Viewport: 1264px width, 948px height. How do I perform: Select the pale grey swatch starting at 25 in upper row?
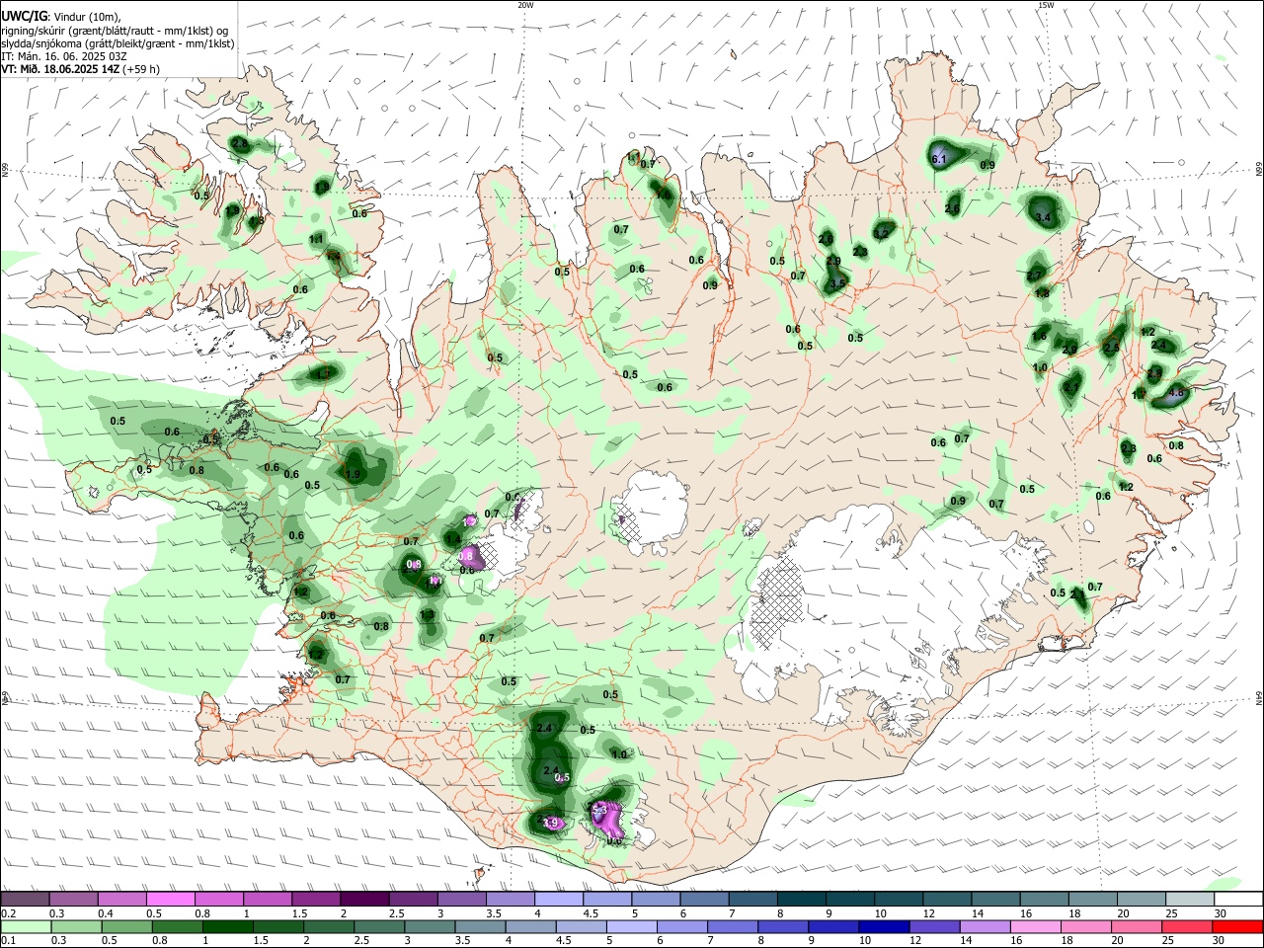(1190, 900)
